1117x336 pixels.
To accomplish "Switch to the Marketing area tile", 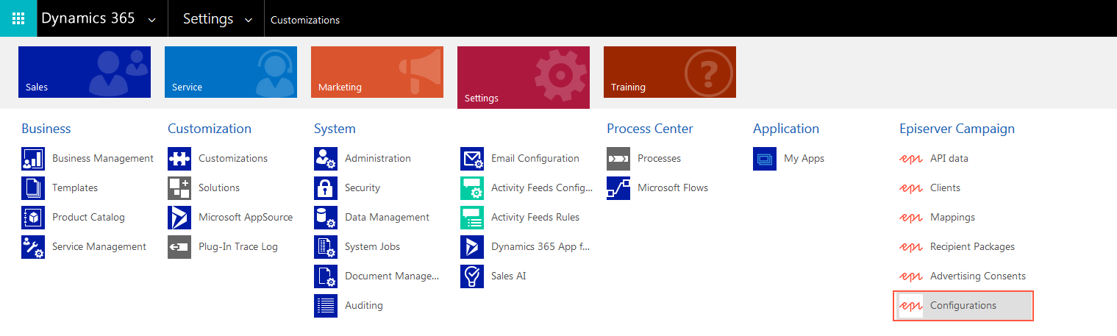I will coord(377,72).
